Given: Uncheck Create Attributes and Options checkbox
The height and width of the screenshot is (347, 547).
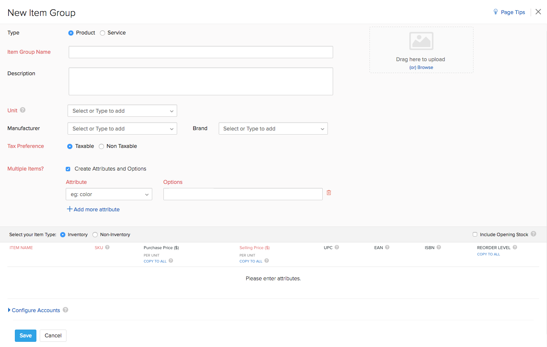Looking at the screenshot, I should (x=68, y=169).
